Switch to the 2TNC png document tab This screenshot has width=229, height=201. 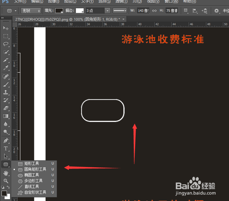click(x=68, y=19)
